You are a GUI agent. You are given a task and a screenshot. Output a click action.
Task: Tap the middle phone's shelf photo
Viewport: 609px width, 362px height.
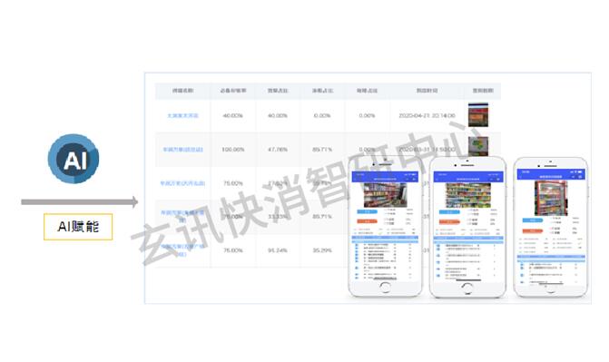tap(468, 195)
